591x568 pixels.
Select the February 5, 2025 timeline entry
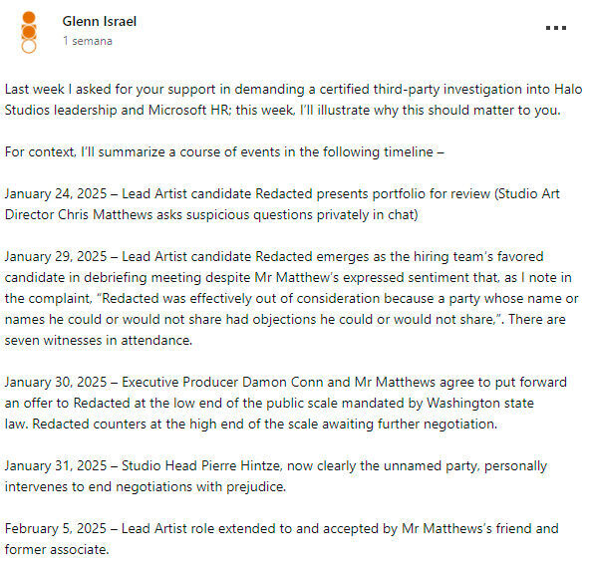point(281,539)
